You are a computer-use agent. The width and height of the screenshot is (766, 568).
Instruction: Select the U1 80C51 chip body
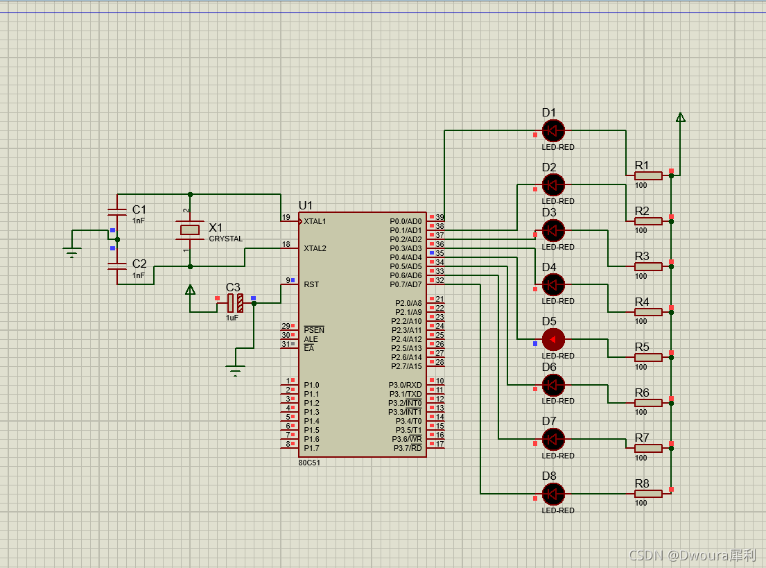pos(363,335)
